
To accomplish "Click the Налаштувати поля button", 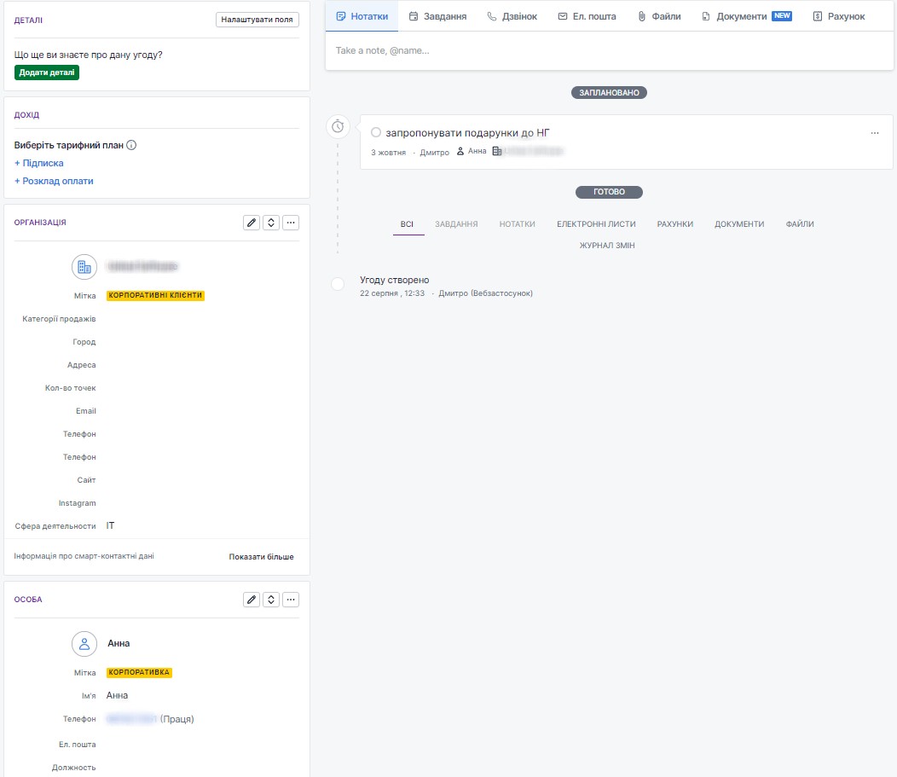I will point(257,20).
